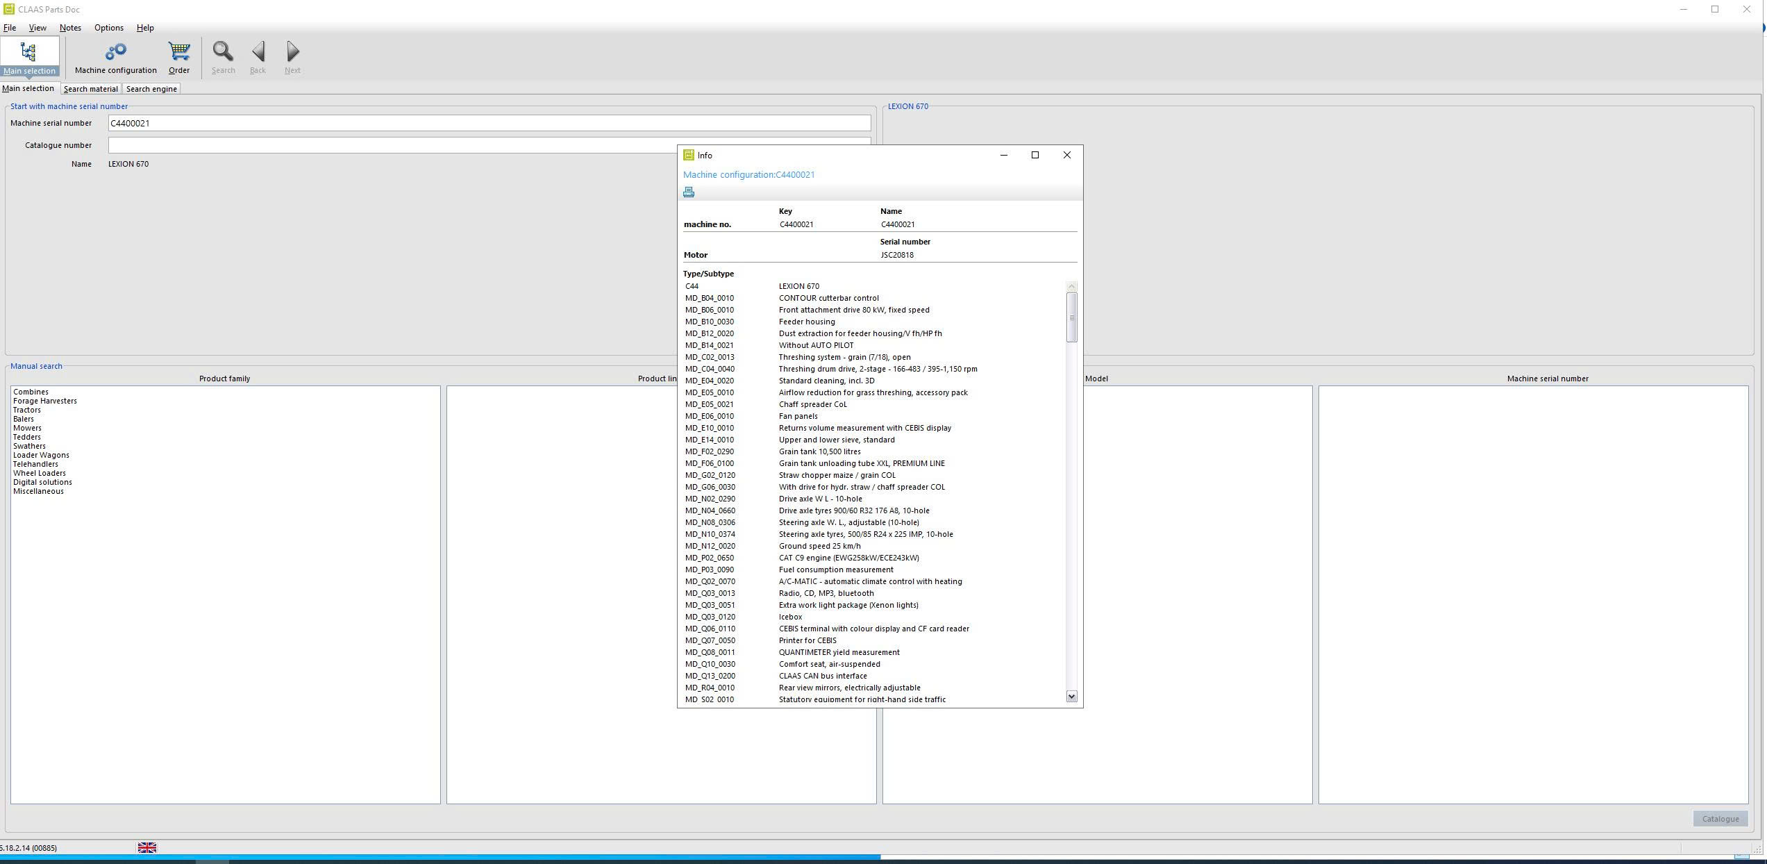Click the Info dialog scrollbar thumb

(x=1071, y=317)
